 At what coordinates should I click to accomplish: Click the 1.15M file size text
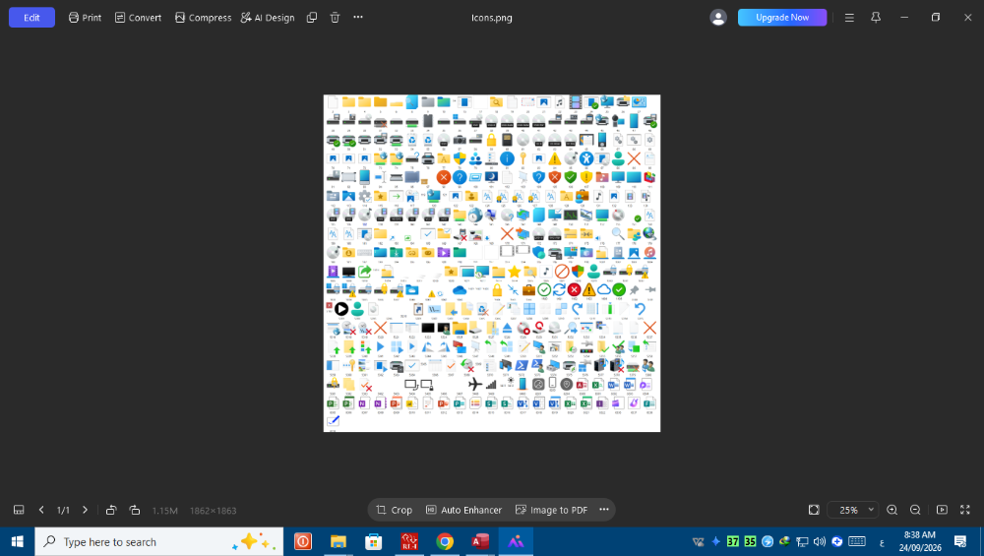pyautogui.click(x=165, y=511)
